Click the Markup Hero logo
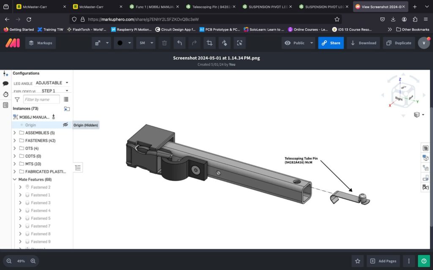Screen dimensions: 433x270 (12, 43)
